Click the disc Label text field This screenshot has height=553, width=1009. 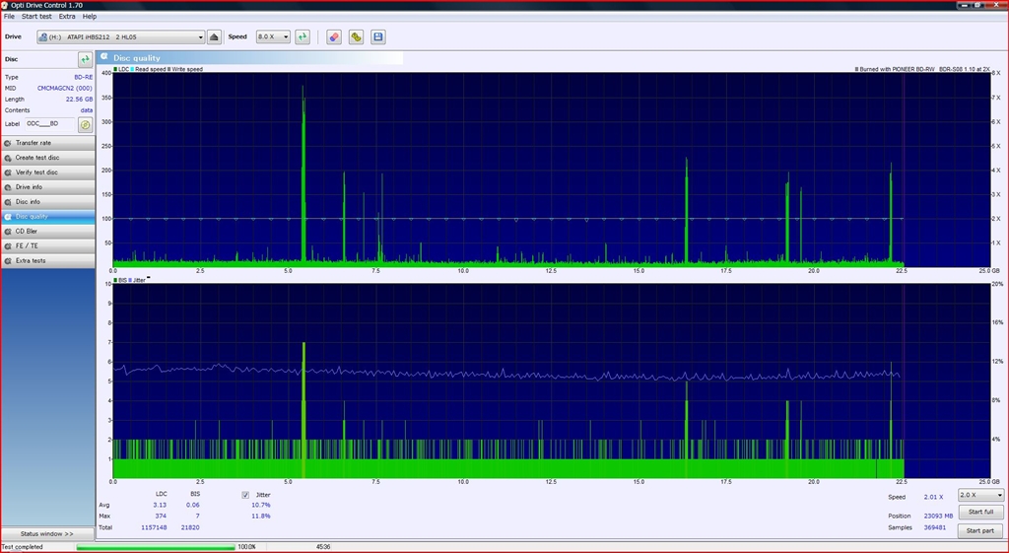coord(49,124)
